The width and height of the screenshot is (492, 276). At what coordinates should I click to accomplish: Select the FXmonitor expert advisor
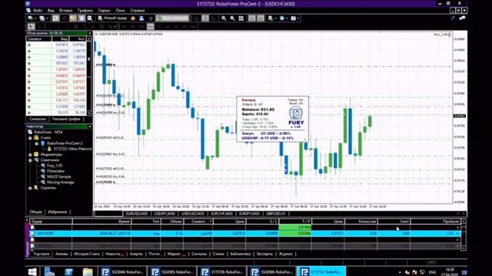pyautogui.click(x=55, y=171)
